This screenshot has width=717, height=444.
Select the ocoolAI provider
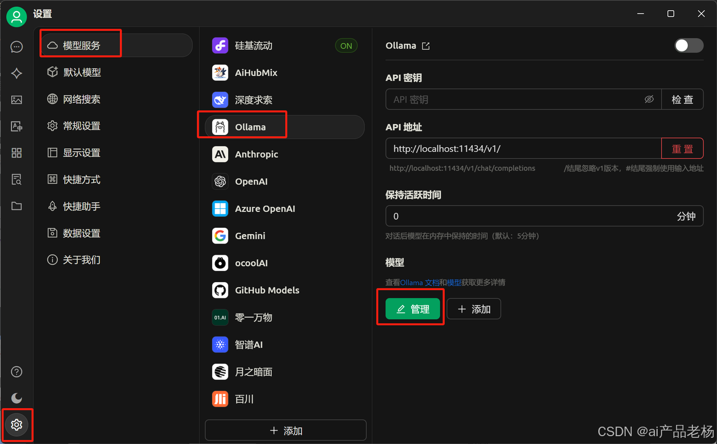point(285,263)
